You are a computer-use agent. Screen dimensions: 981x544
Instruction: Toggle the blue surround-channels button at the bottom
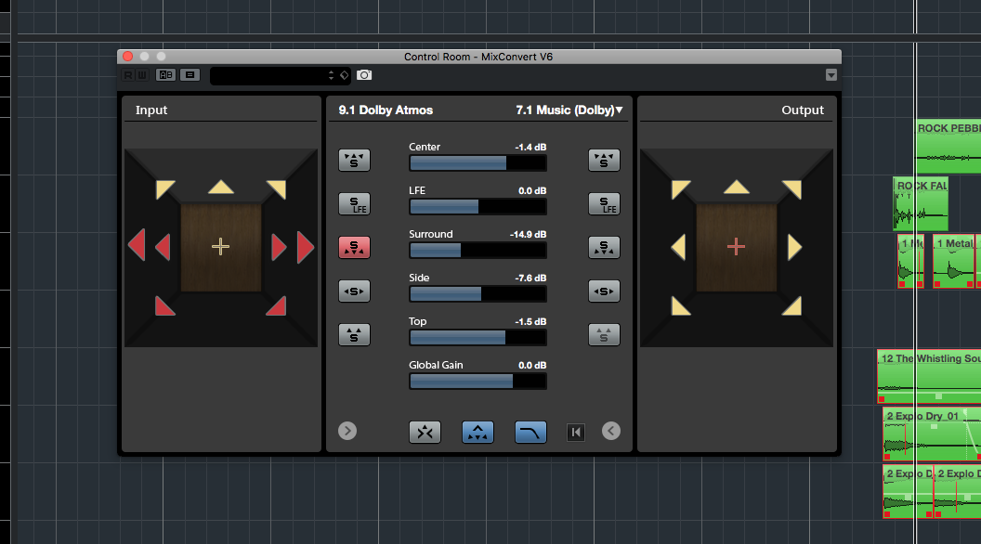point(478,432)
